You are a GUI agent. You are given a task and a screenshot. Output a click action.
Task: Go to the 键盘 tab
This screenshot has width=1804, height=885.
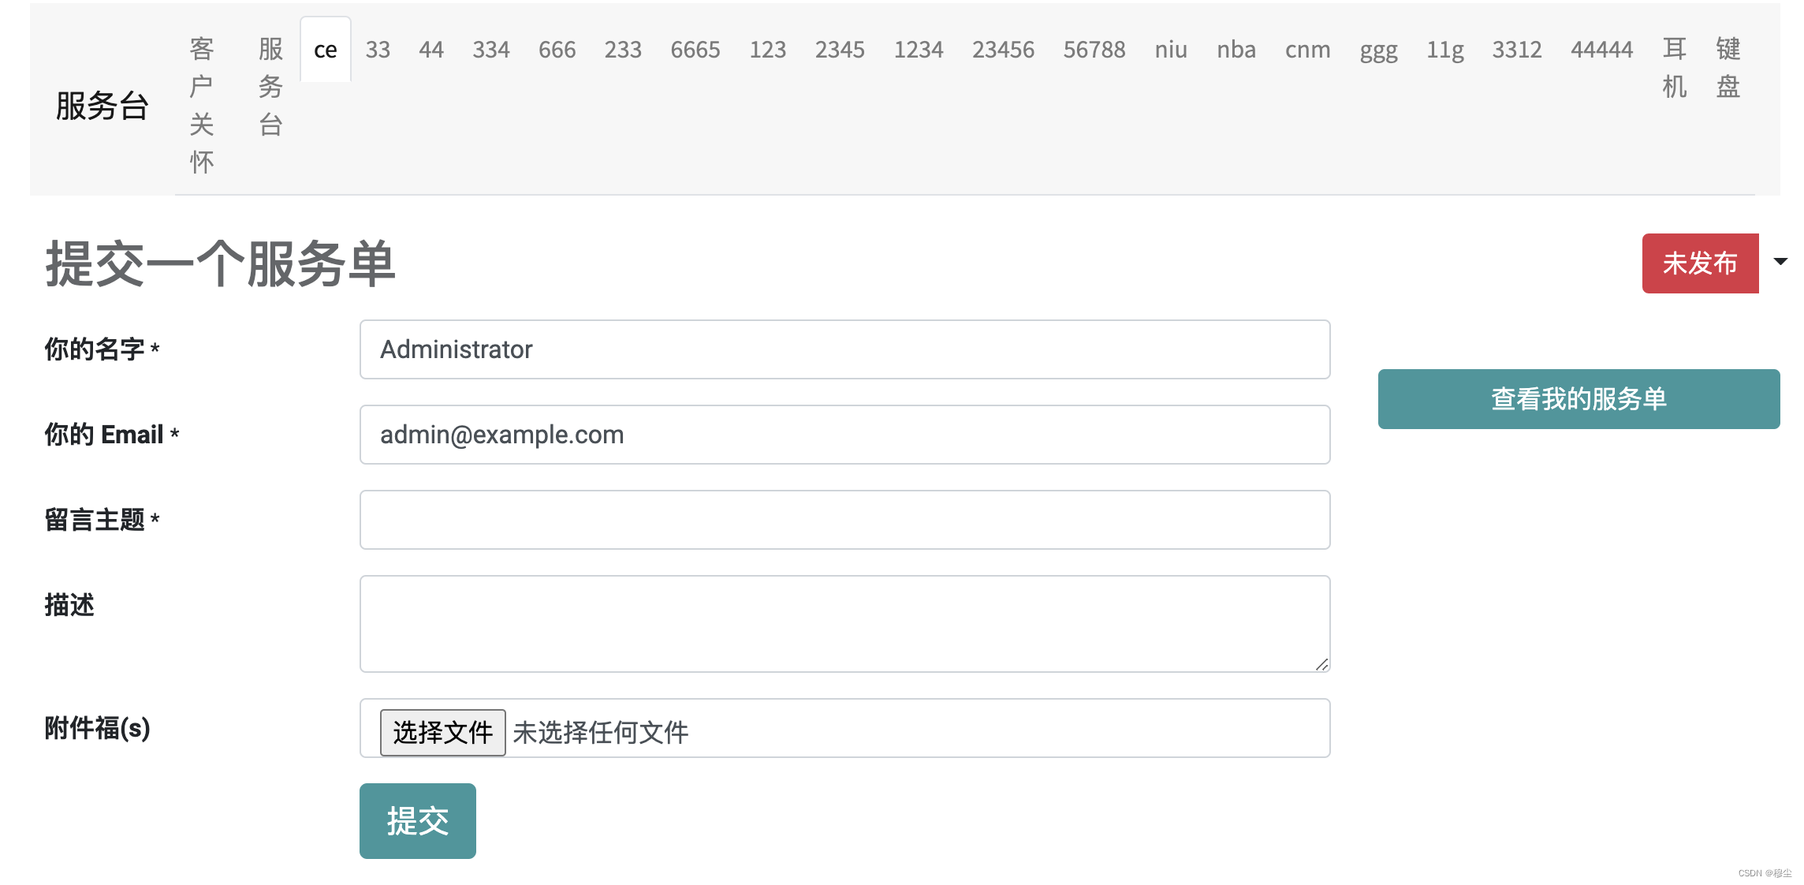[1728, 68]
